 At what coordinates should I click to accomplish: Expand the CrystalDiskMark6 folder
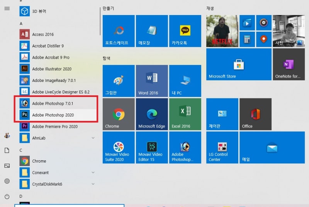(57, 184)
